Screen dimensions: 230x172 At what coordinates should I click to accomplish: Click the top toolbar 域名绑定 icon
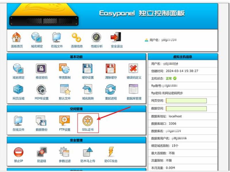click(37, 37)
